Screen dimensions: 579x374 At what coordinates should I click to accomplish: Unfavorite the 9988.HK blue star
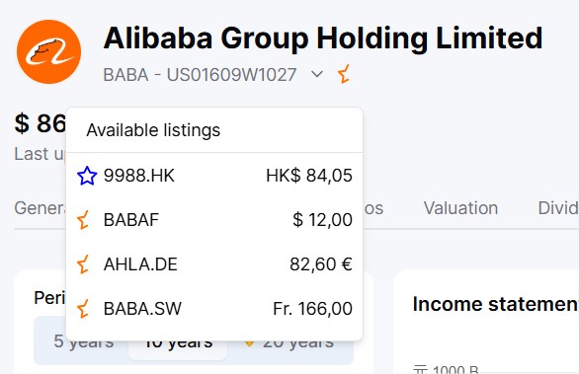[87, 176]
